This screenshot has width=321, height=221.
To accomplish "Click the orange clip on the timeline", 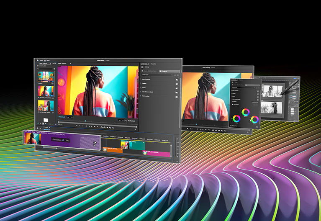I will (x=112, y=150).
